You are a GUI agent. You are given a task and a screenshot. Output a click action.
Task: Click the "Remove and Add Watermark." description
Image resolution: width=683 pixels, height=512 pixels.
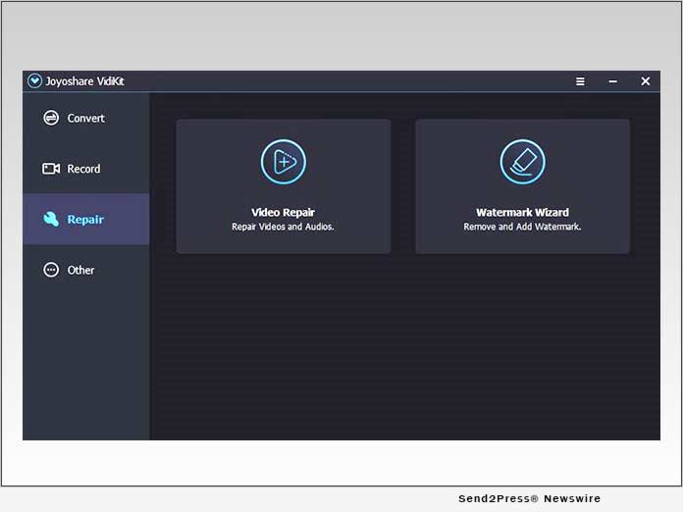point(522,227)
